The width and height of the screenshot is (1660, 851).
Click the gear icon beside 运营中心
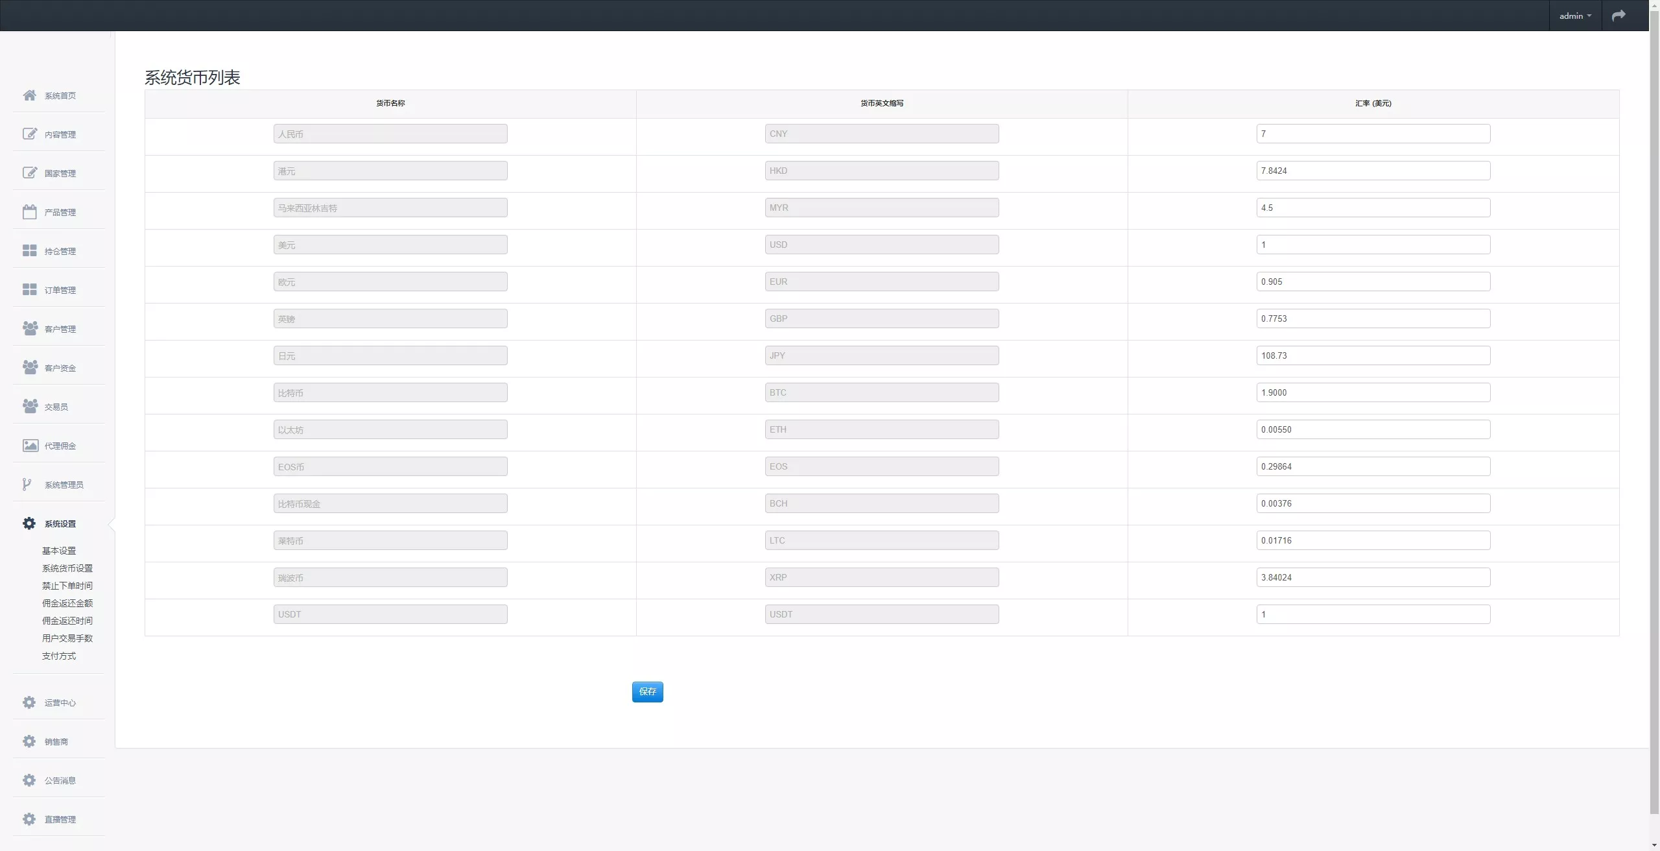tap(29, 702)
